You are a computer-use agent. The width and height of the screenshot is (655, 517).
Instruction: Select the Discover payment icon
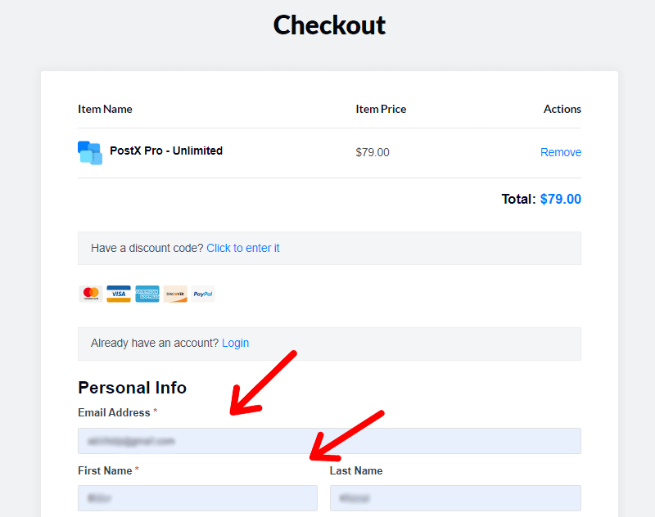pos(175,294)
